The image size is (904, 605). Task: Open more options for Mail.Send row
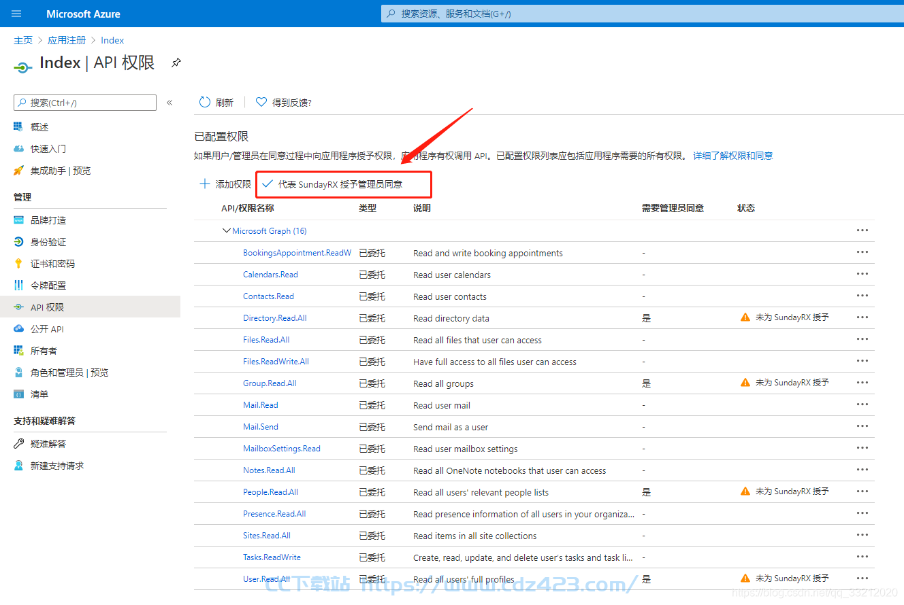[x=862, y=426]
